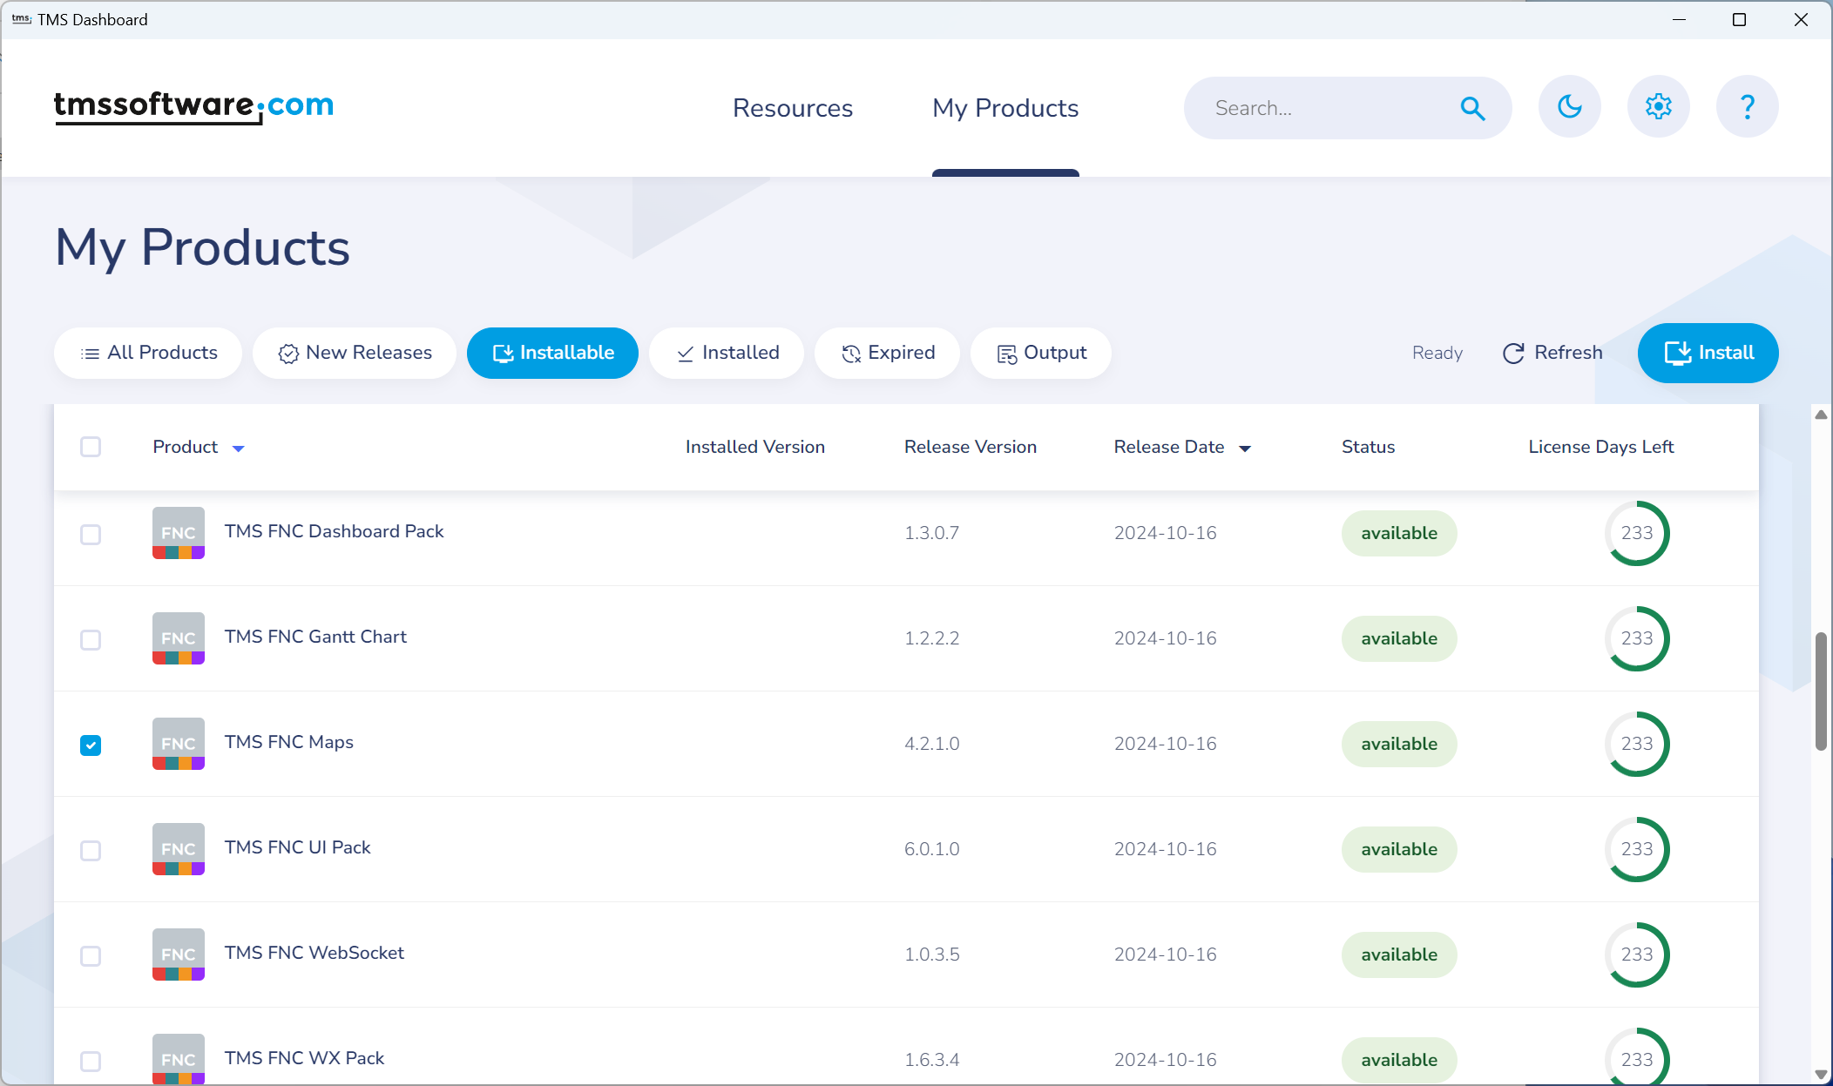
Task: Select TMS FNC Dashboard Pack product name
Action: tap(334, 531)
